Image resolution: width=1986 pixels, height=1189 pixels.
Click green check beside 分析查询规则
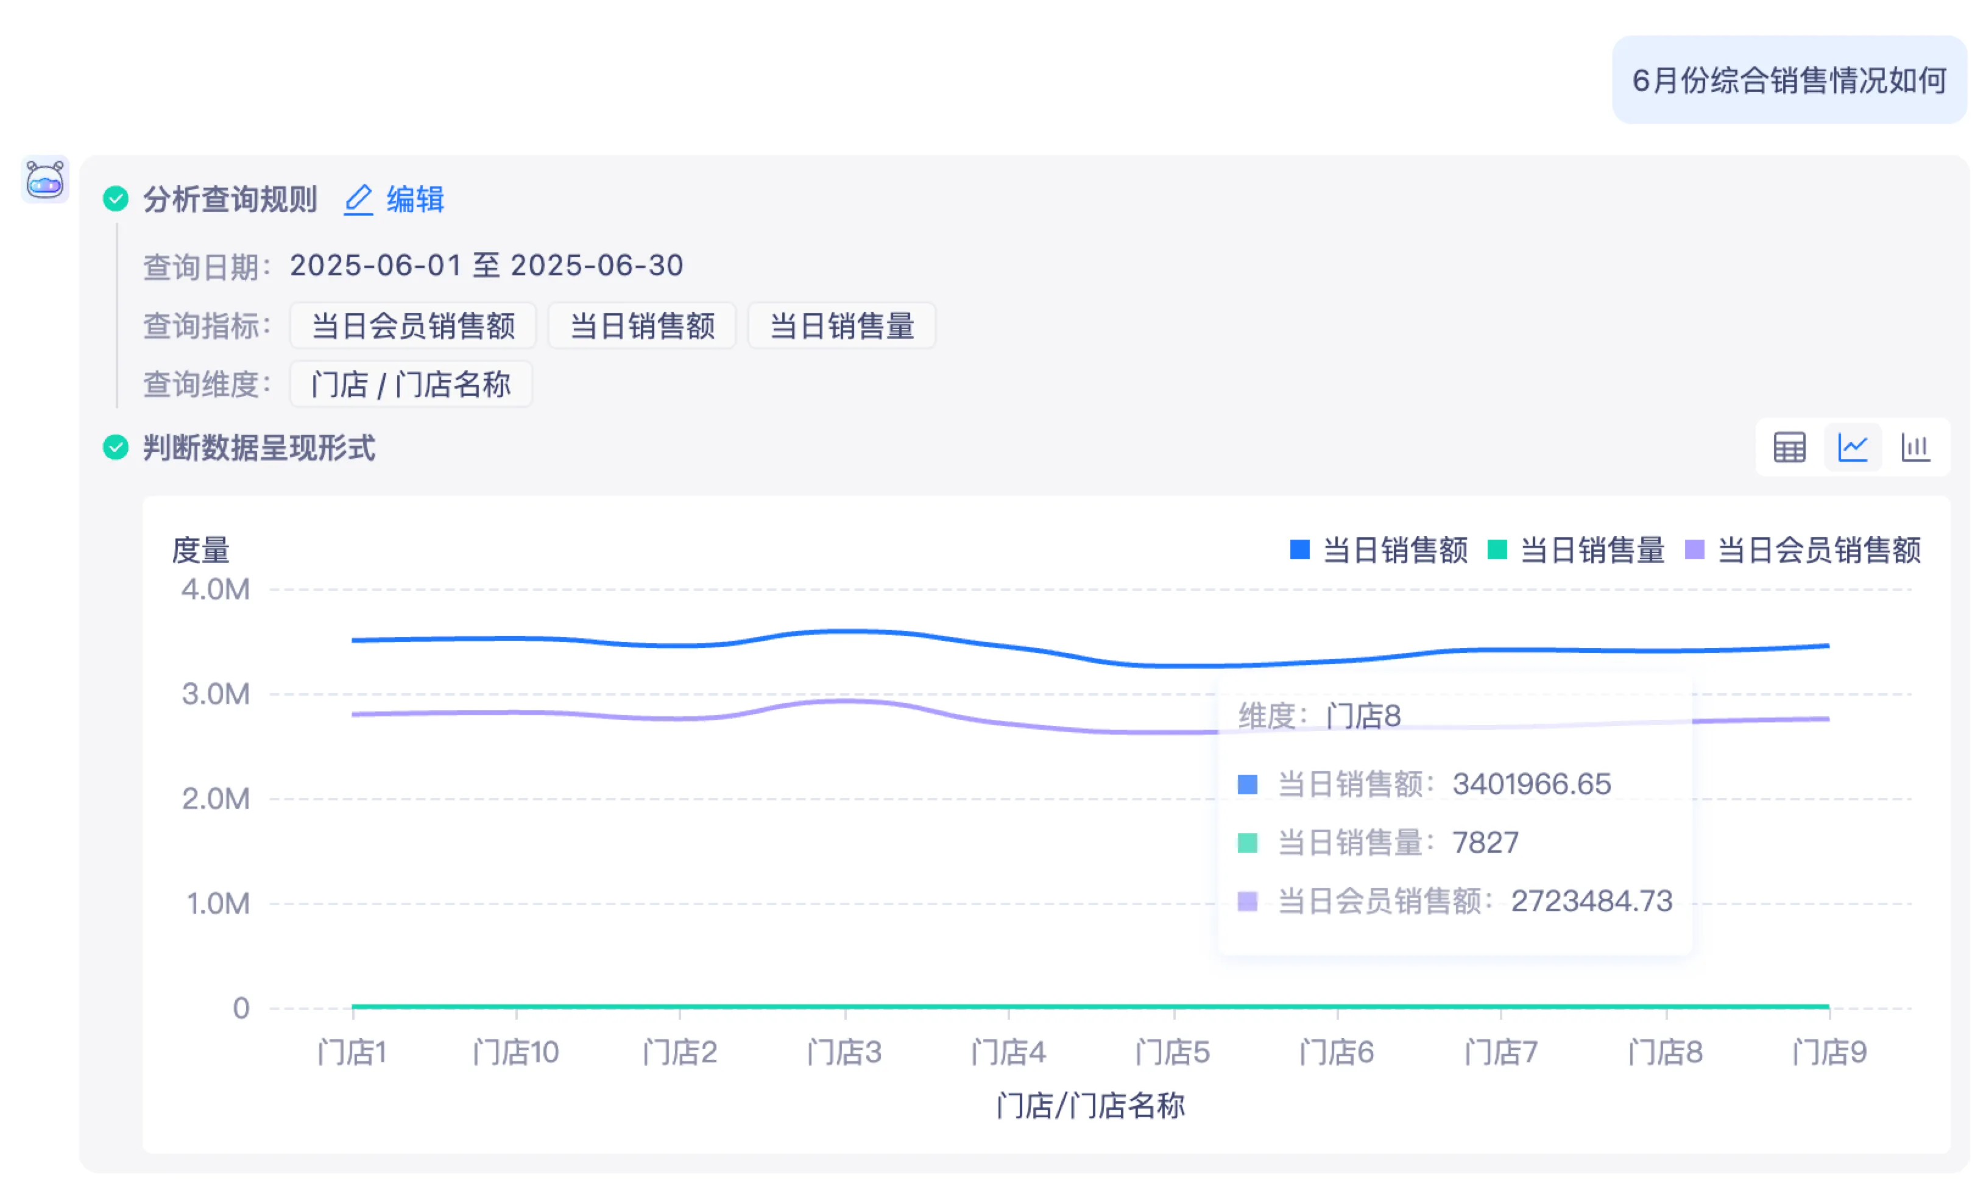click(x=115, y=199)
